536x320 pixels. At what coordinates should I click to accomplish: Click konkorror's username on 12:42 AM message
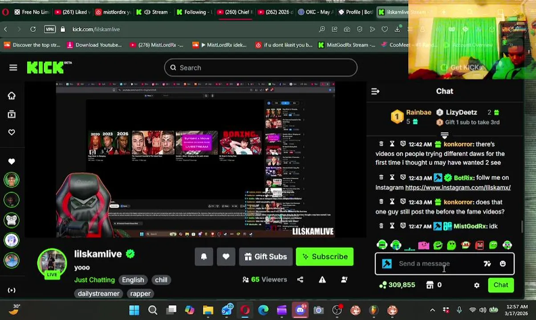pos(458,144)
